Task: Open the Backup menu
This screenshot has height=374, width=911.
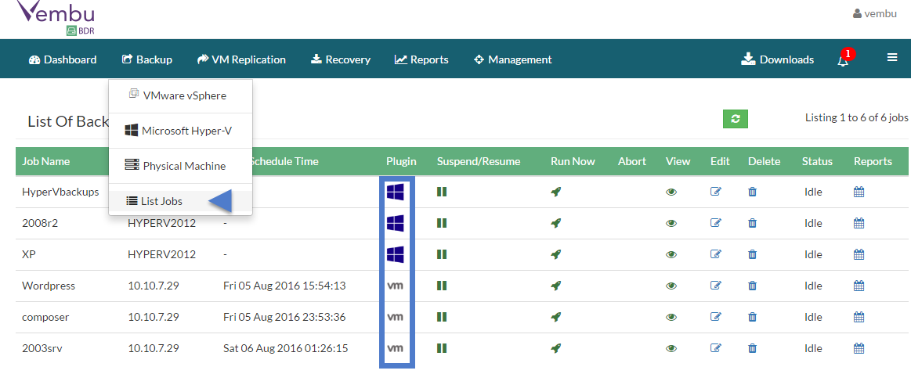Action: (147, 59)
